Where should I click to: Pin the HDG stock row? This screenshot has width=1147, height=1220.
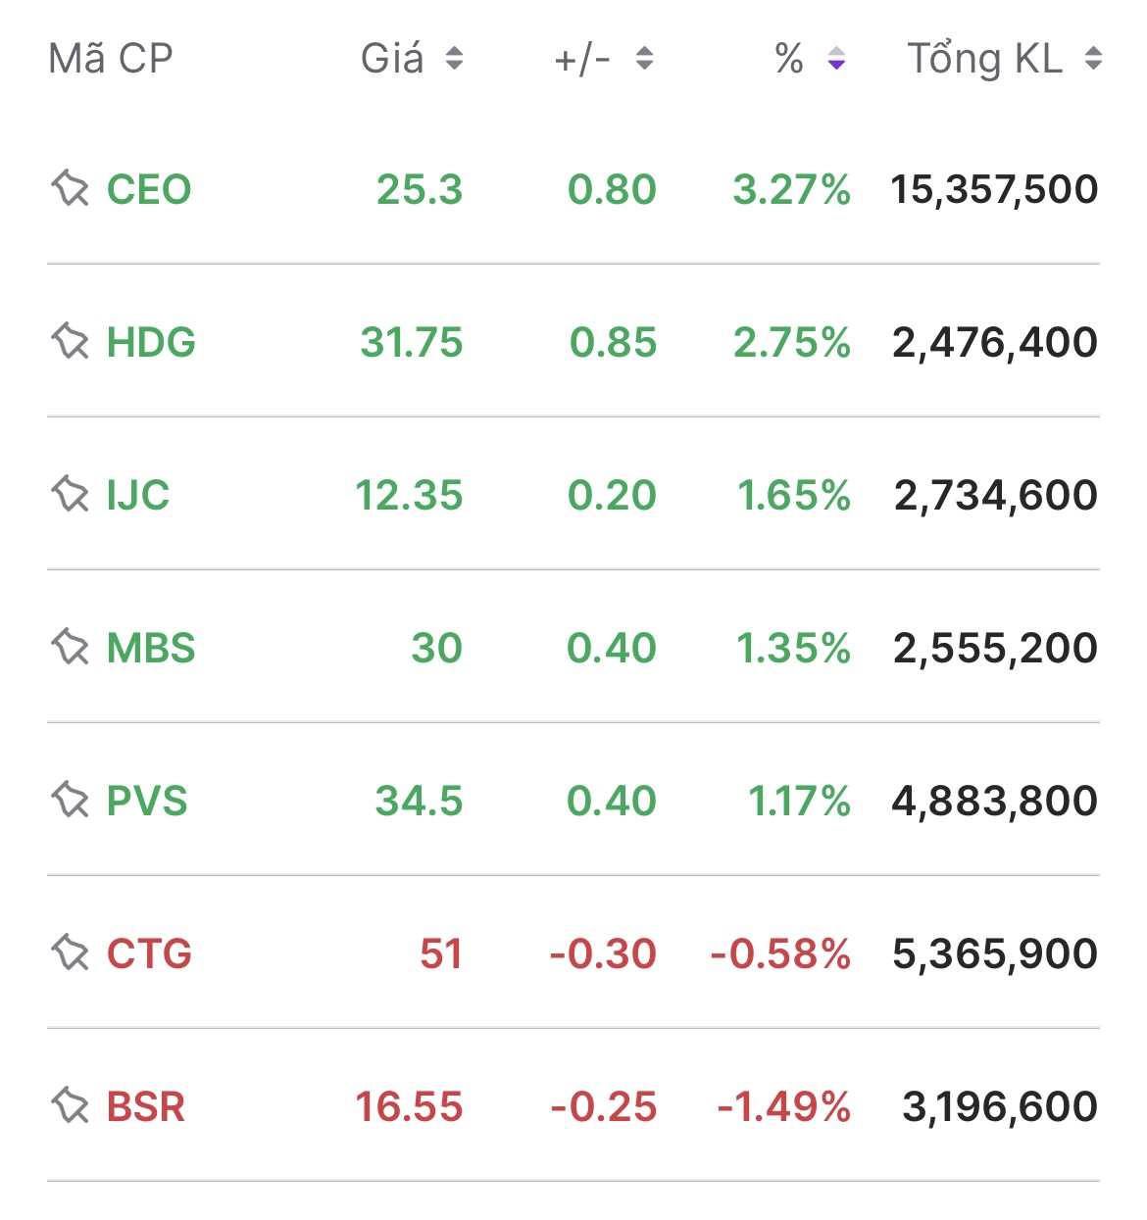coord(71,342)
